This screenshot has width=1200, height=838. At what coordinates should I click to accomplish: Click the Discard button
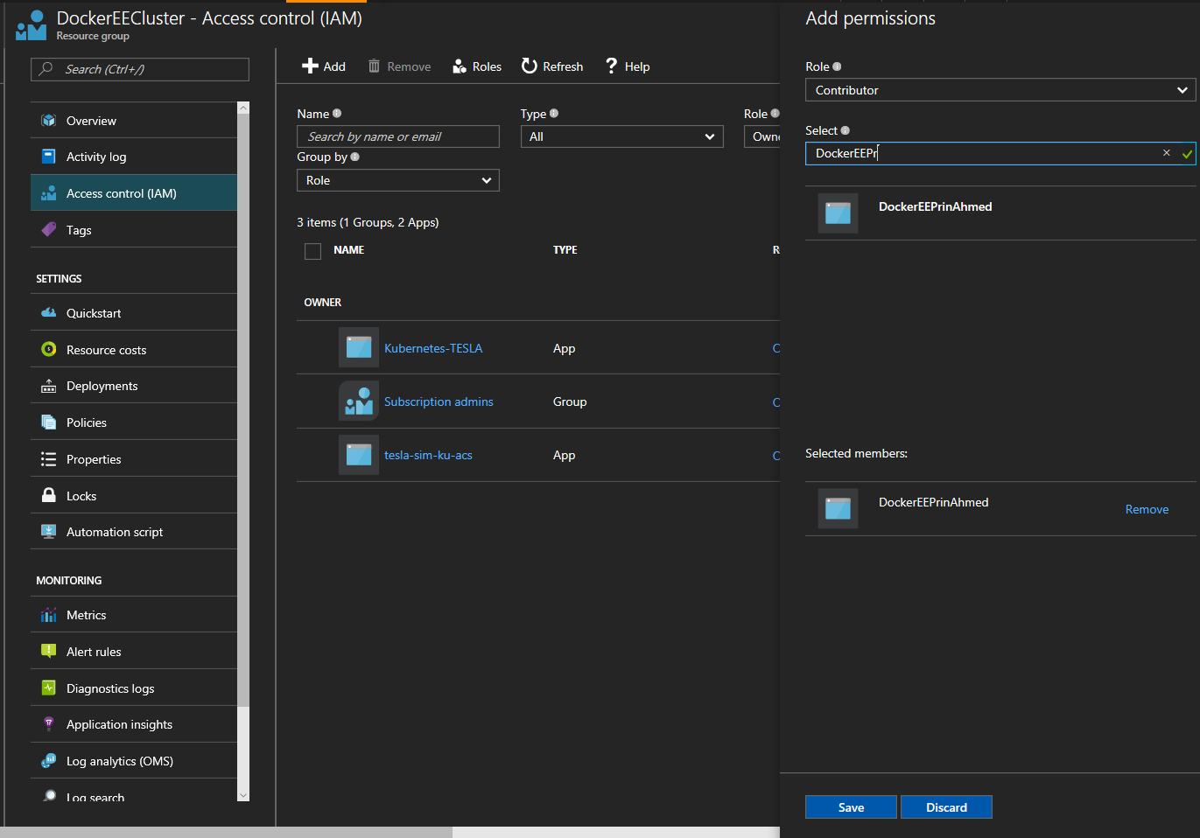pos(946,807)
